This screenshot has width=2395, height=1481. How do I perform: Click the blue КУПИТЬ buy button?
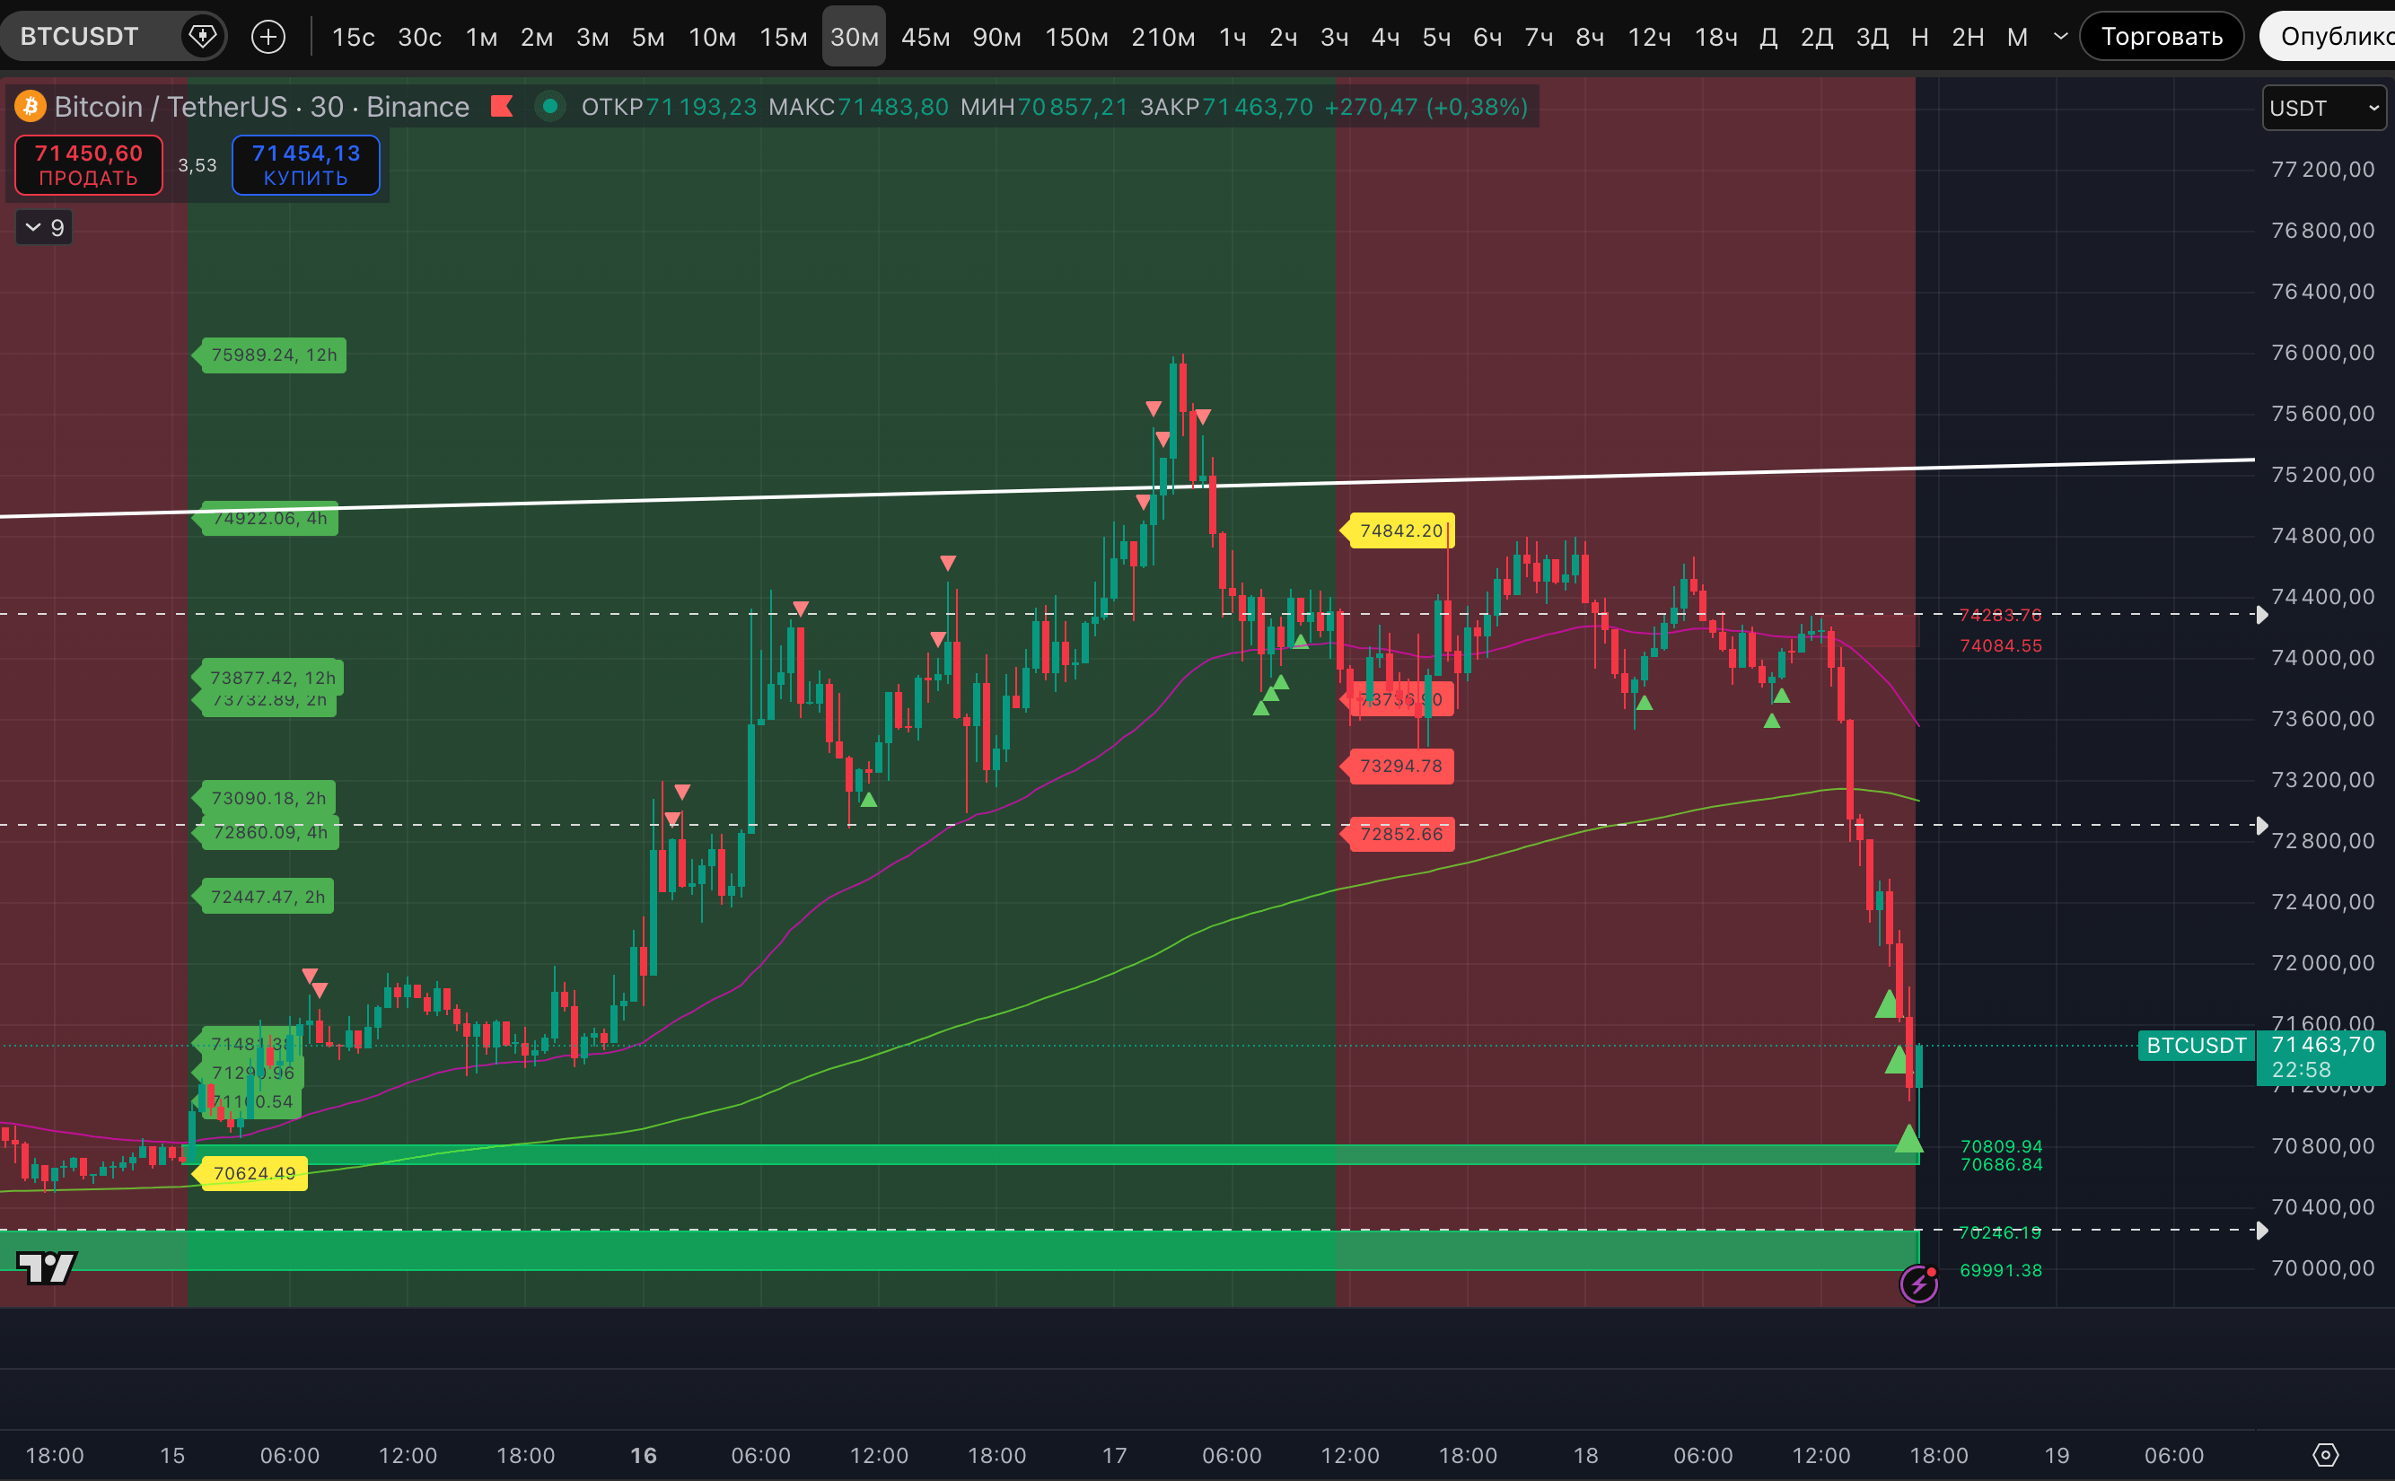(x=305, y=164)
